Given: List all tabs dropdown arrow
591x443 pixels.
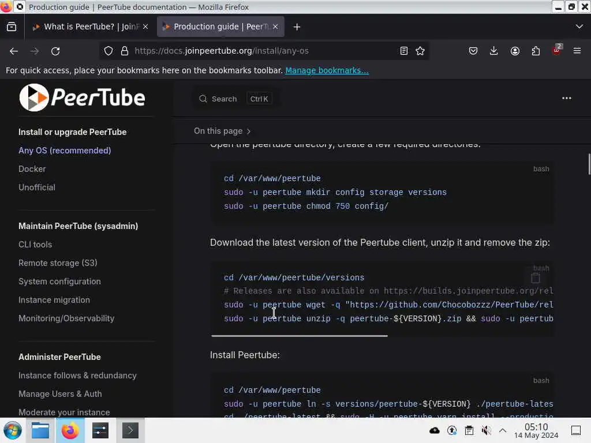Looking at the screenshot, I should click(579, 27).
